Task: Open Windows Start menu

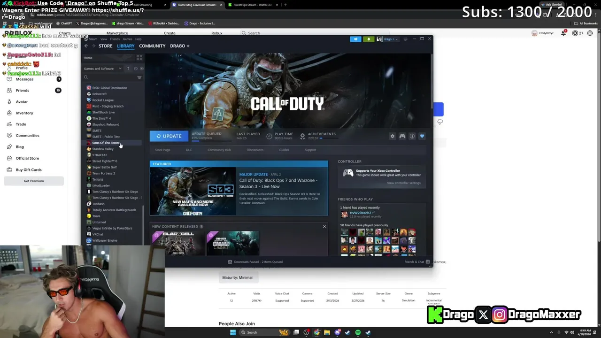Action: [x=233, y=332]
